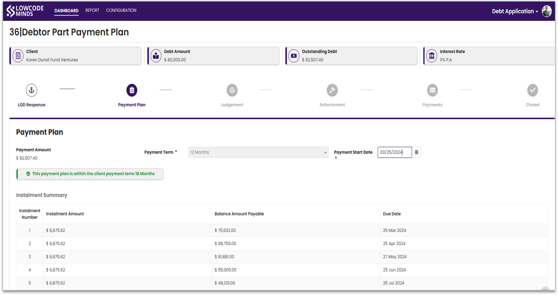558x295 pixels.
Task: Click the LOD Response step label
Action: coord(31,105)
